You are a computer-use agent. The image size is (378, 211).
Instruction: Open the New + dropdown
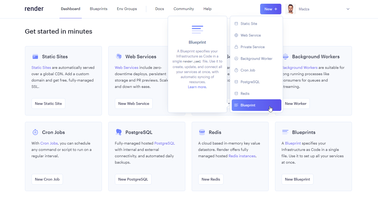click(270, 9)
